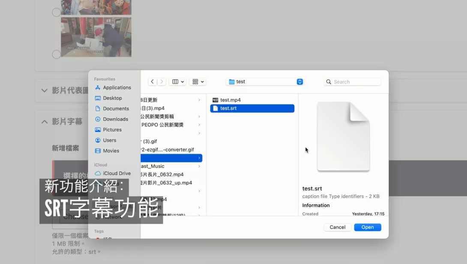Open the column view mode selector
This screenshot has height=264, width=467.
click(x=178, y=82)
